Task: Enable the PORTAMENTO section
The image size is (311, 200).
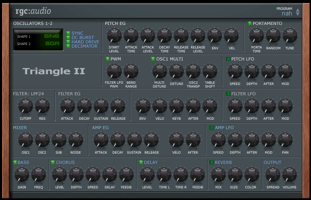Action: coord(249,23)
